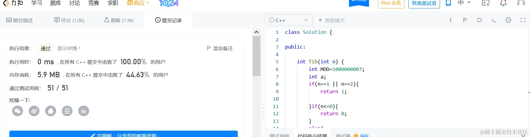Click the 'class Solution {' code line
Screen dimensions: 530x137
309,32
